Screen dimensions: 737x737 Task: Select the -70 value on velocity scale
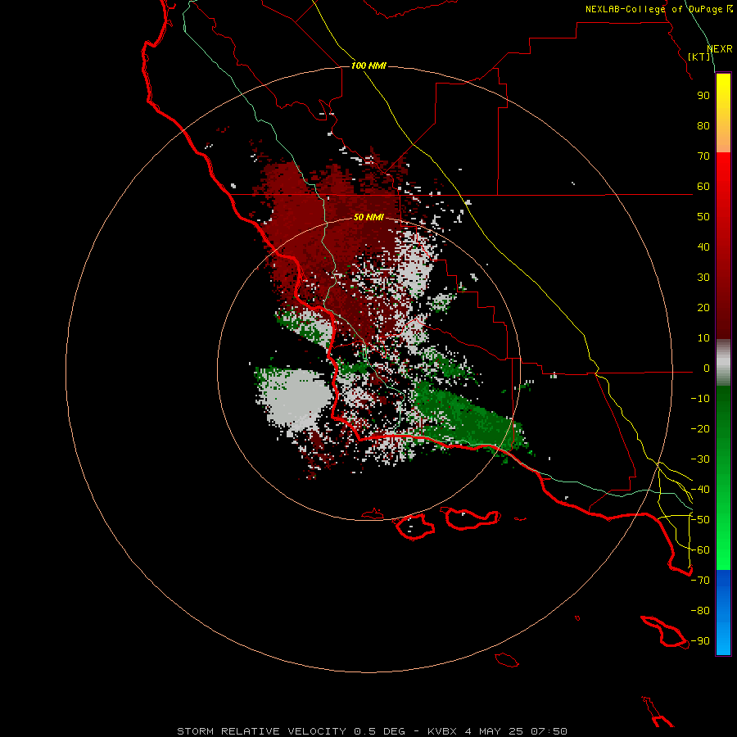pos(700,581)
